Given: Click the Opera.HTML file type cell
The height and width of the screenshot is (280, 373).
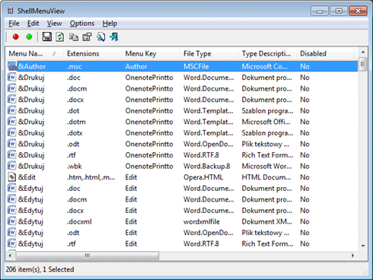Looking at the screenshot, I should (203, 177).
